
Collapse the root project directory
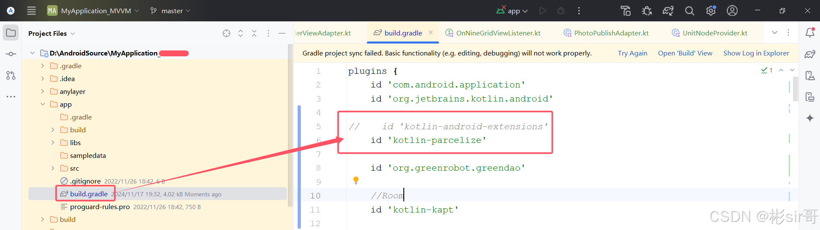[32, 53]
